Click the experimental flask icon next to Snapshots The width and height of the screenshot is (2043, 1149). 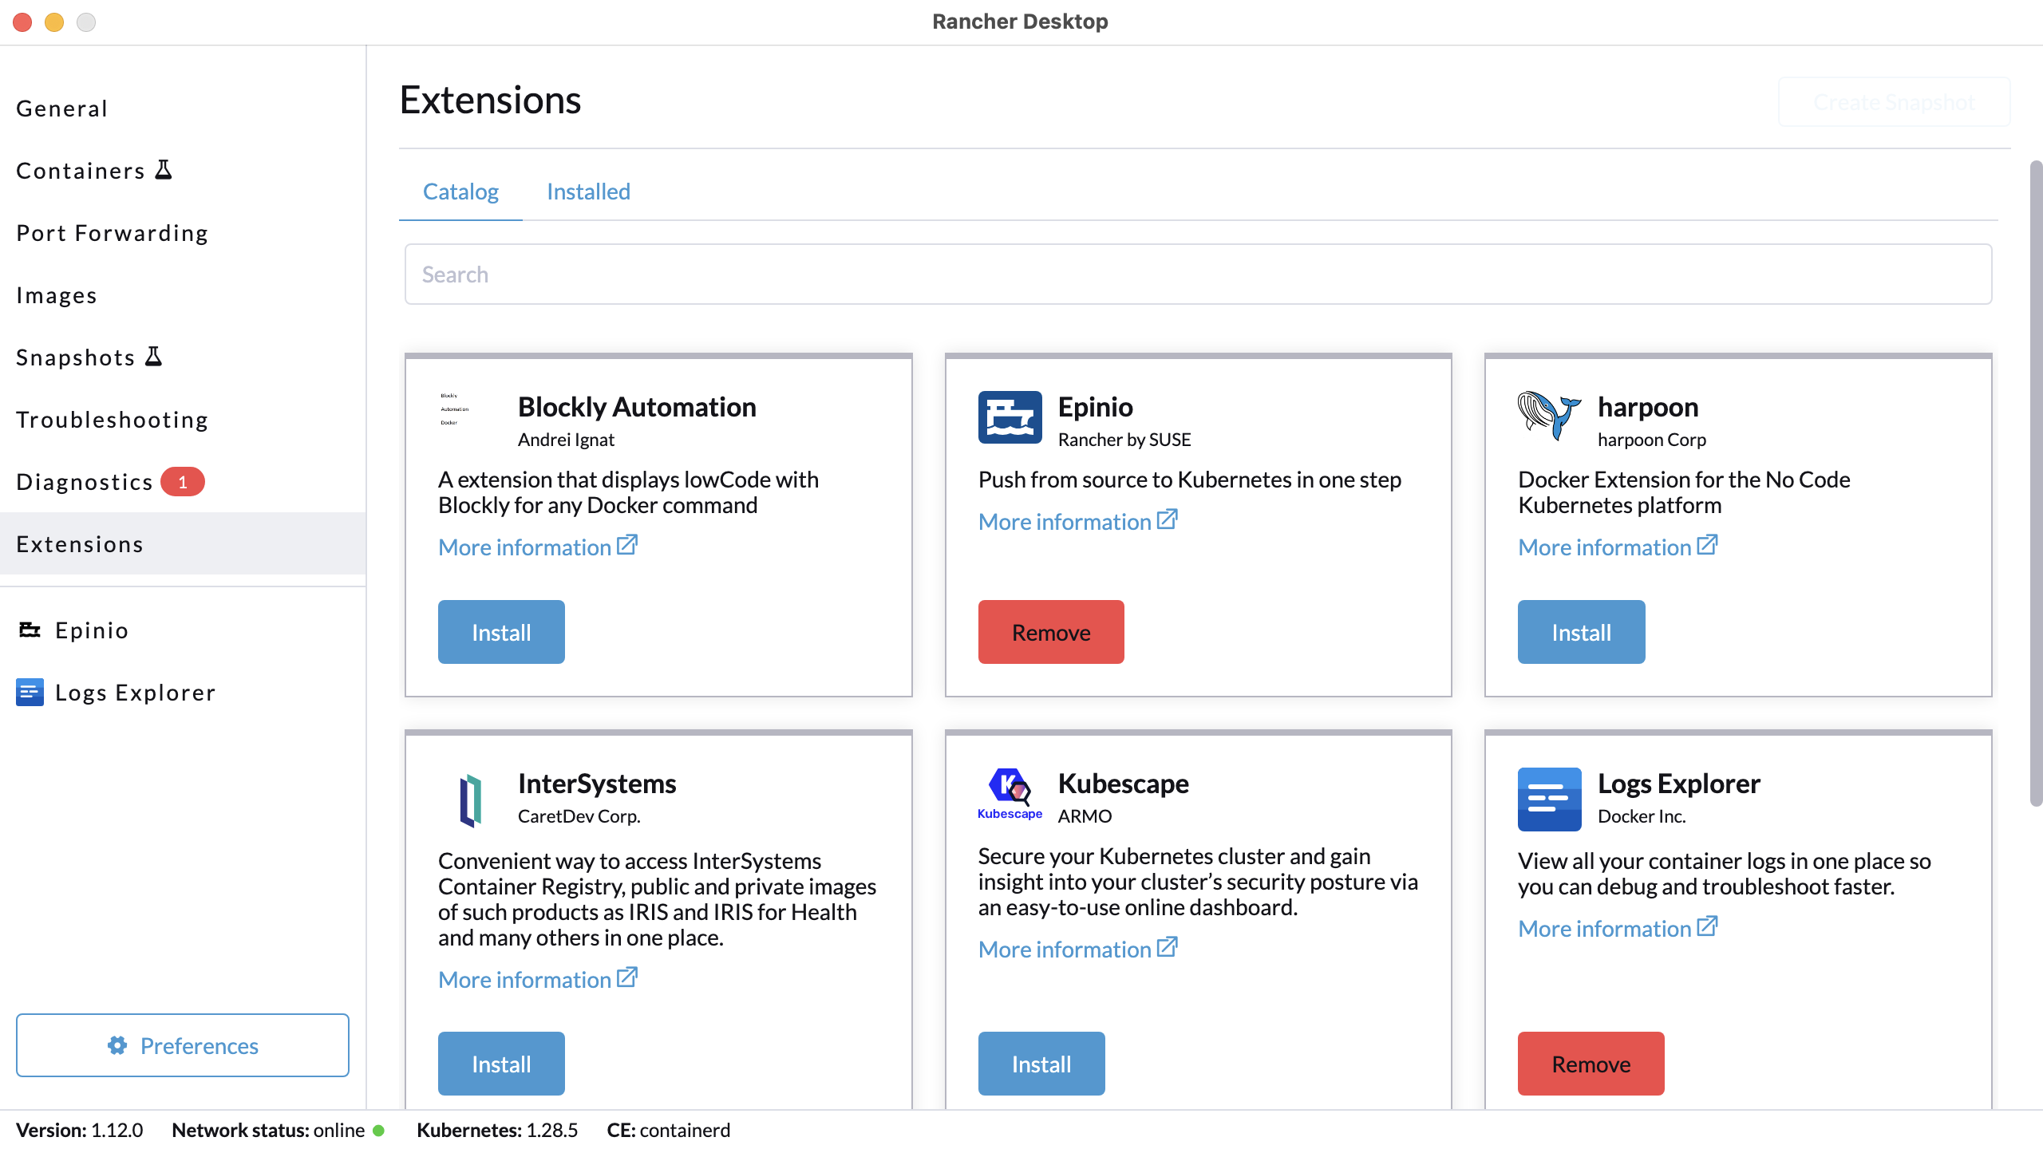pos(154,356)
